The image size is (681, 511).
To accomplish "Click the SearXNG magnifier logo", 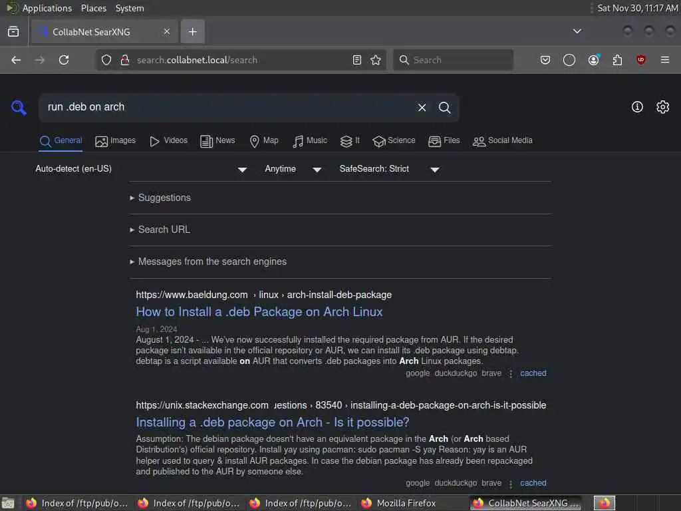I will click(x=19, y=107).
